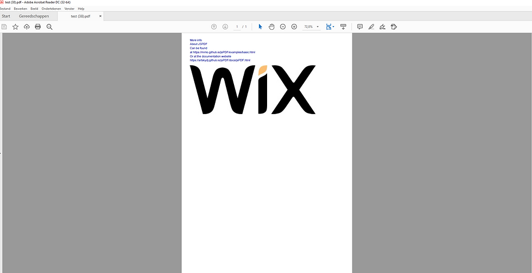Open the Venster menu
The width and height of the screenshot is (532, 273).
click(x=69, y=9)
